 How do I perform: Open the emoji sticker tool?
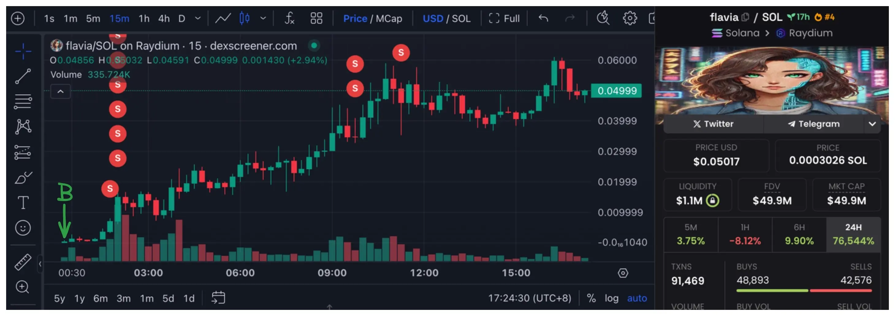coord(23,228)
